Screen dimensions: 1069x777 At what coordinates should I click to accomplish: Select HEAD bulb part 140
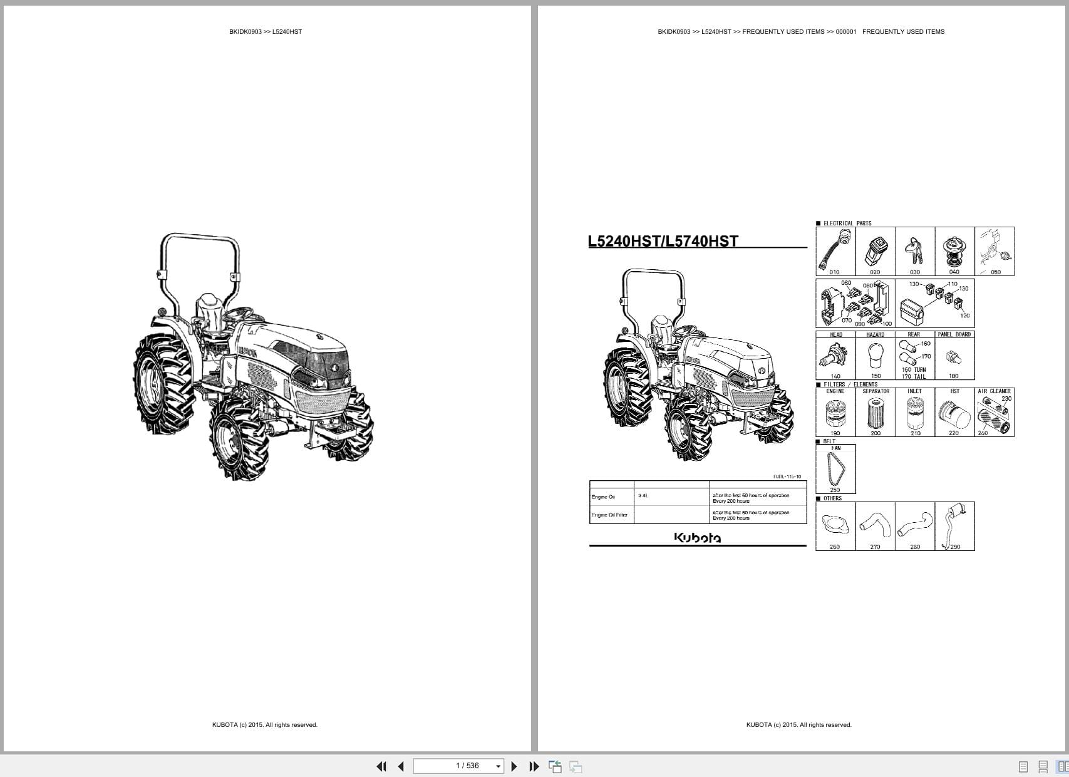(835, 355)
